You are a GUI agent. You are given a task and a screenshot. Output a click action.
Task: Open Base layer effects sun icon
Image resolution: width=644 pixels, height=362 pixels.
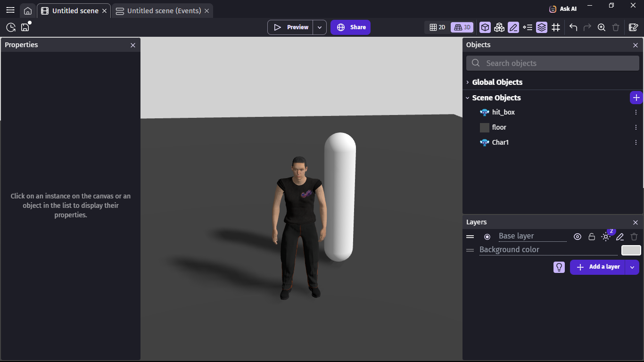(x=606, y=237)
